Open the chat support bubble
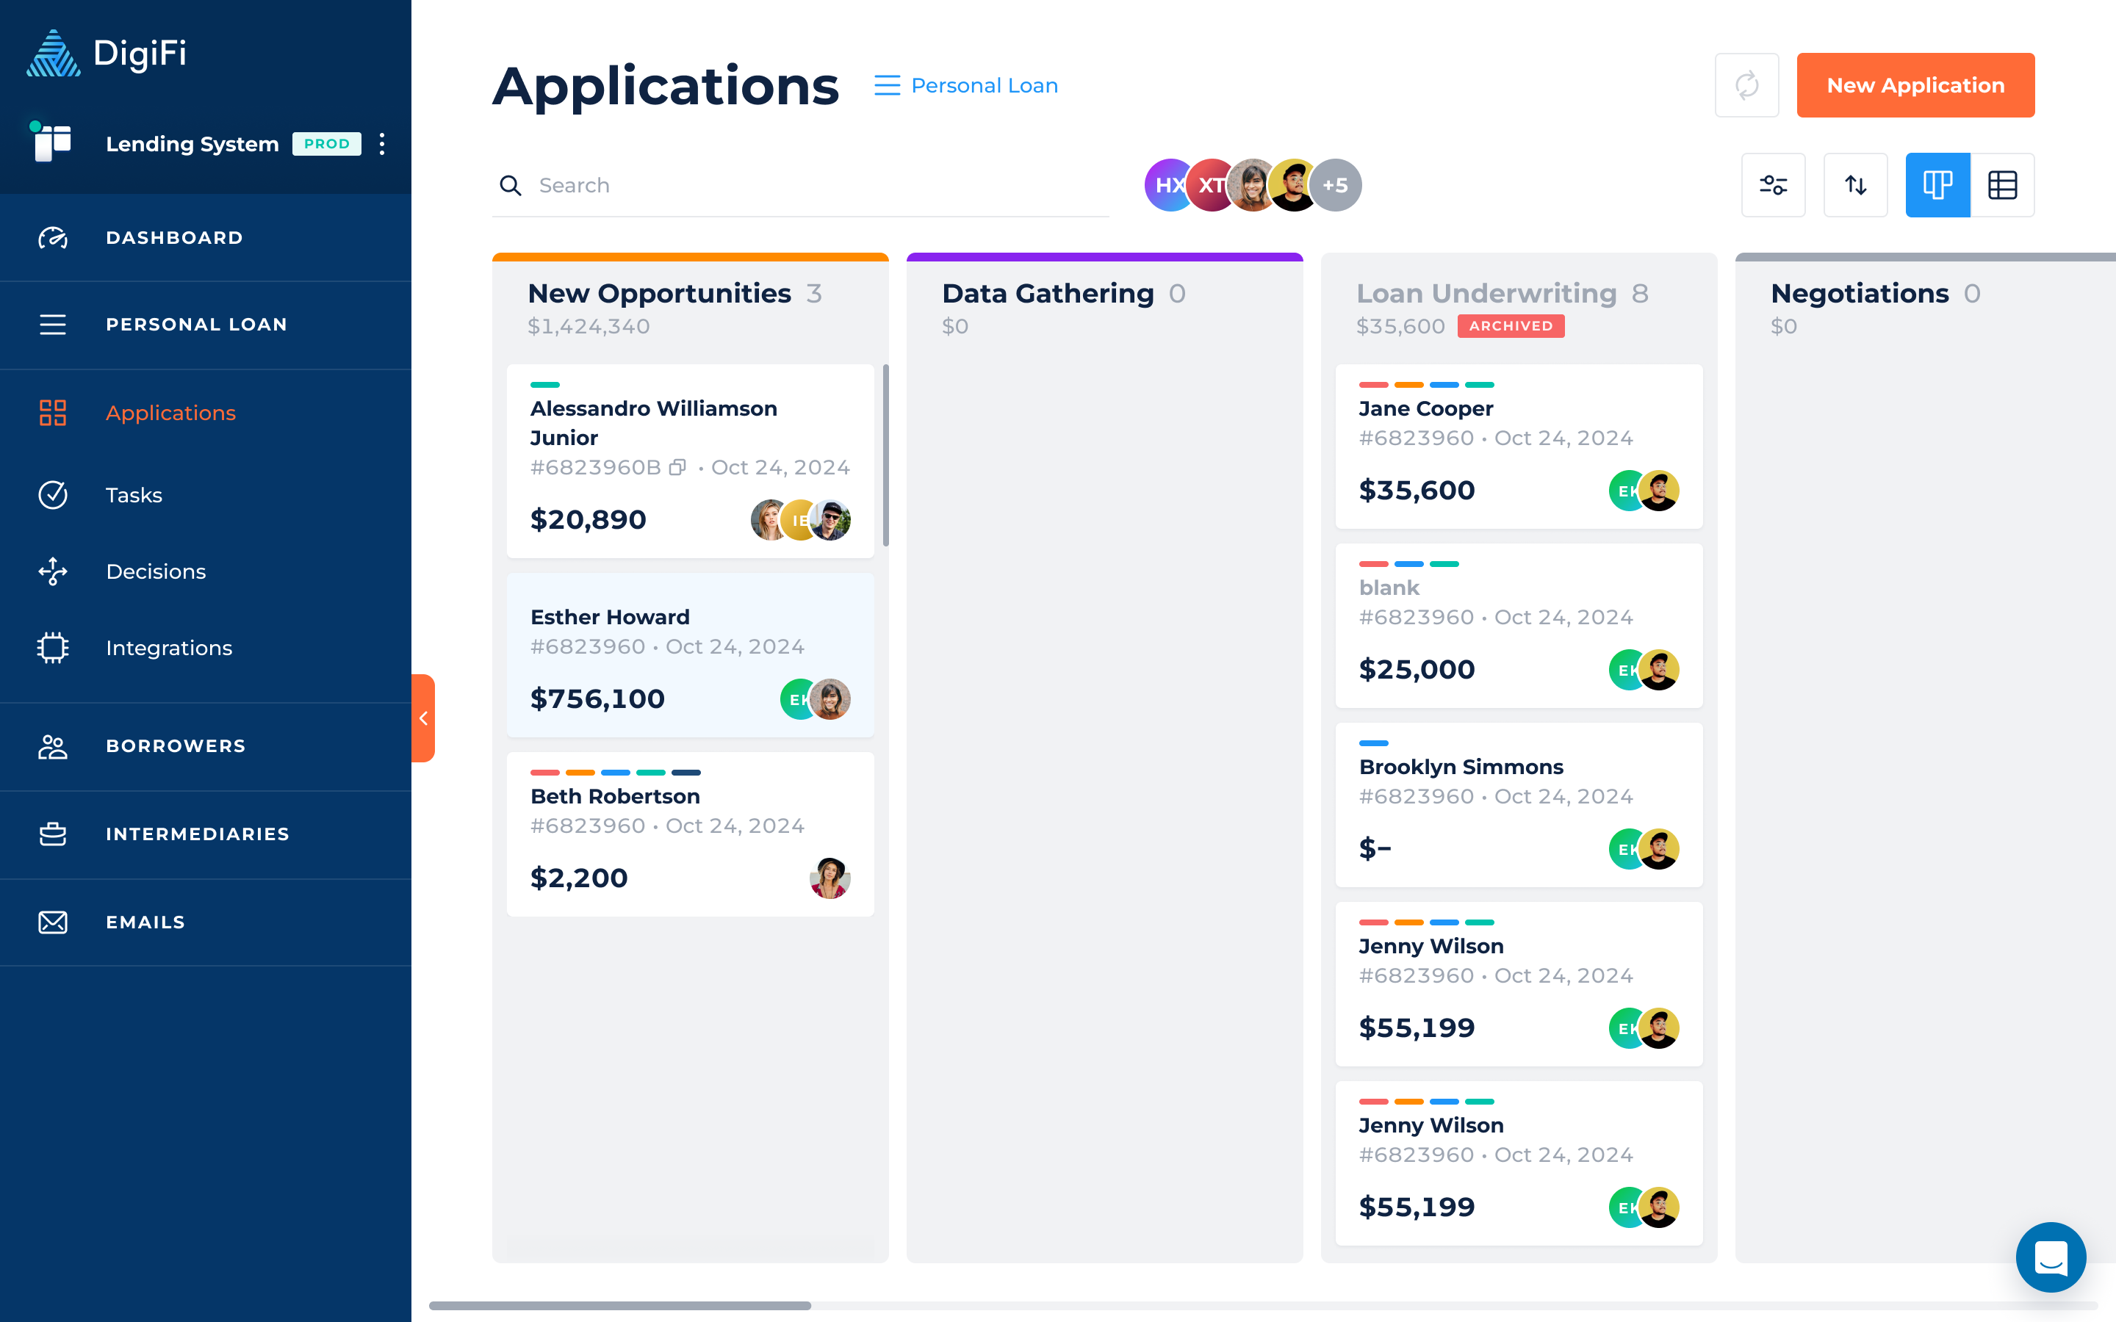 2051,1257
